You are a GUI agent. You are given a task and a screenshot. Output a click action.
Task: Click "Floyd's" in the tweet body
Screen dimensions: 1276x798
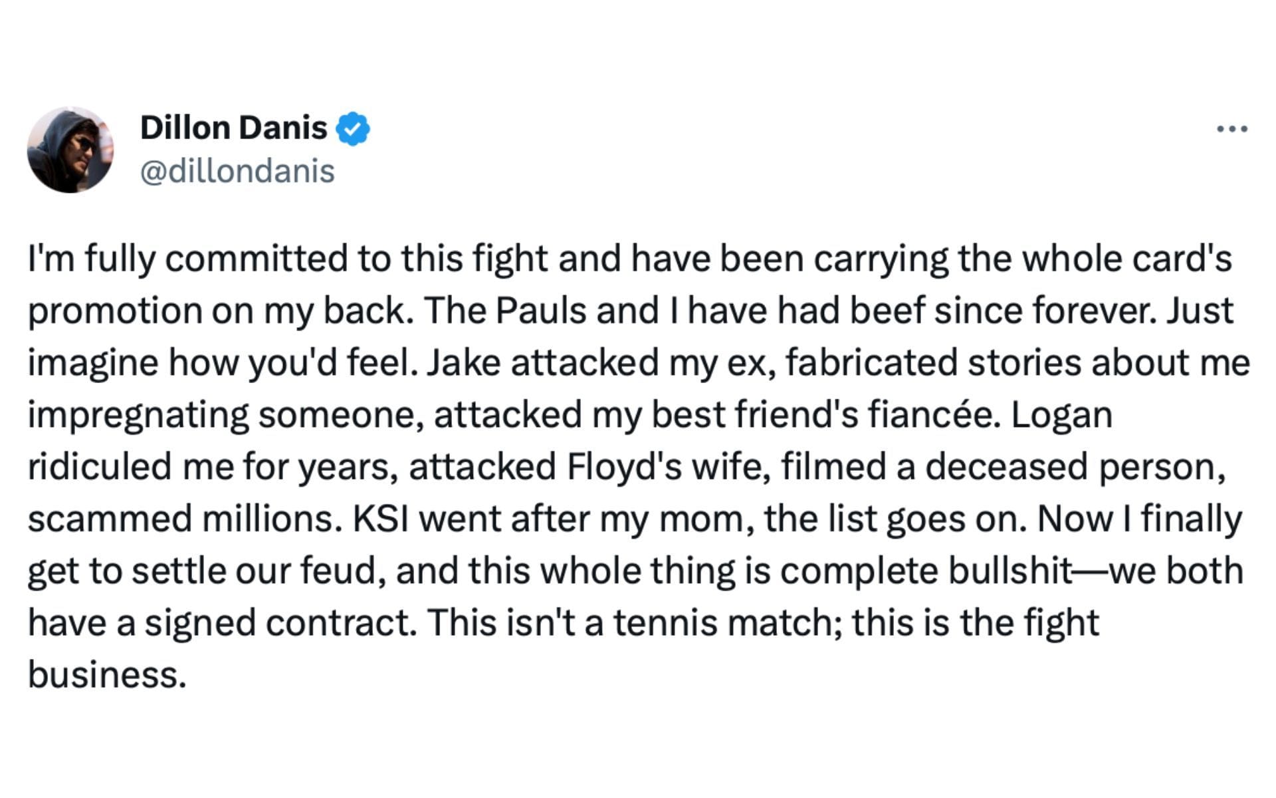(624, 467)
